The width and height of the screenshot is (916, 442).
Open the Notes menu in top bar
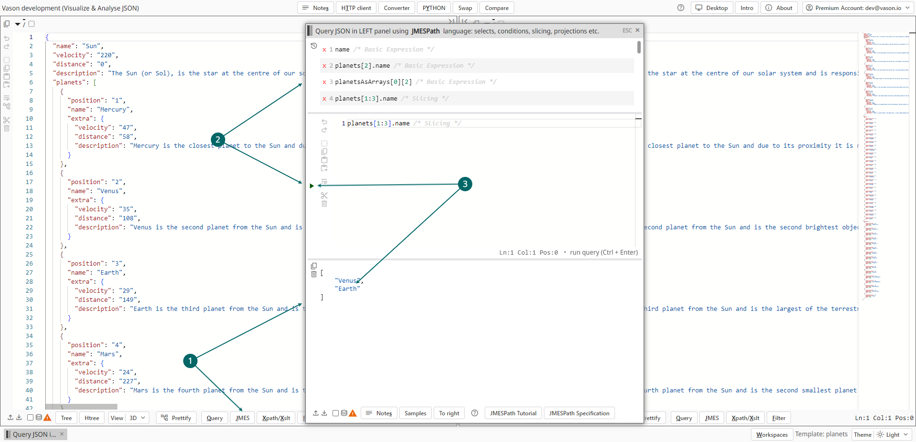click(x=315, y=8)
